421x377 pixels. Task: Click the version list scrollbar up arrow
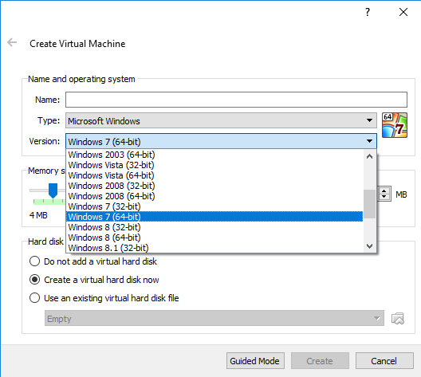point(369,156)
